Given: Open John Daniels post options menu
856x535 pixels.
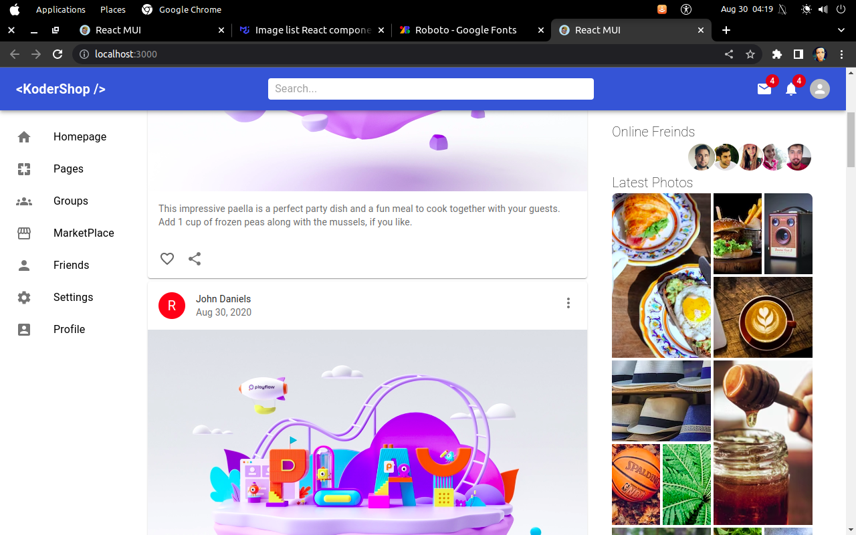Looking at the screenshot, I should (568, 303).
